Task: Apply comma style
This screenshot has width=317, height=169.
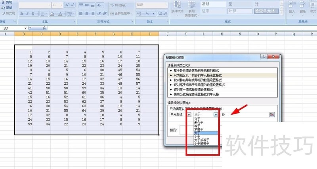Action: pos(153,14)
